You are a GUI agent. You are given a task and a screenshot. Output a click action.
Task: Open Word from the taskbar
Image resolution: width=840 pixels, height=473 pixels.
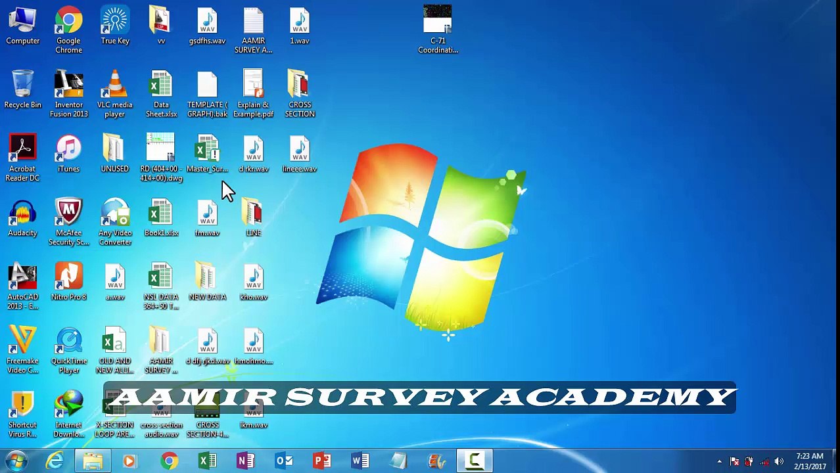pyautogui.click(x=360, y=461)
